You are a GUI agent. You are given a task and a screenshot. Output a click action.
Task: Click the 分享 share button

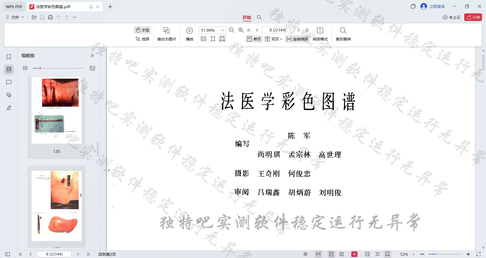[x=473, y=17]
